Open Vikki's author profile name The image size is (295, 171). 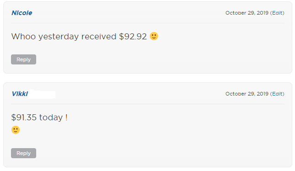tap(20, 94)
